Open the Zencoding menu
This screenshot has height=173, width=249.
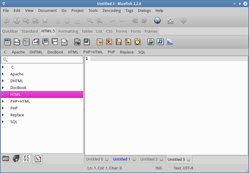[112, 10]
